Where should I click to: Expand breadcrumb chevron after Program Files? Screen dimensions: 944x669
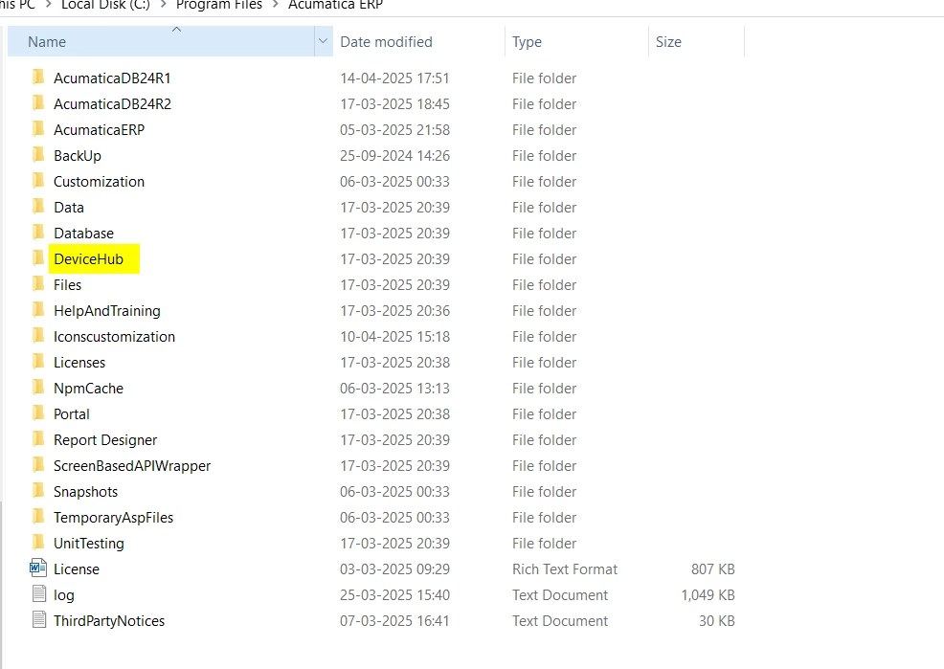click(x=275, y=5)
